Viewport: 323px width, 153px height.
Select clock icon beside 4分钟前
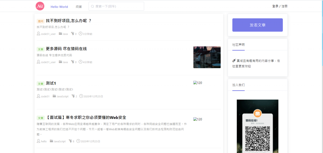tap(80, 62)
